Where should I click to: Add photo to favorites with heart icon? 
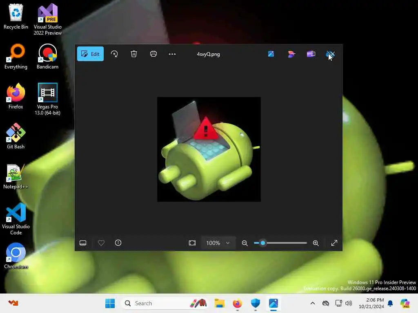(x=101, y=243)
